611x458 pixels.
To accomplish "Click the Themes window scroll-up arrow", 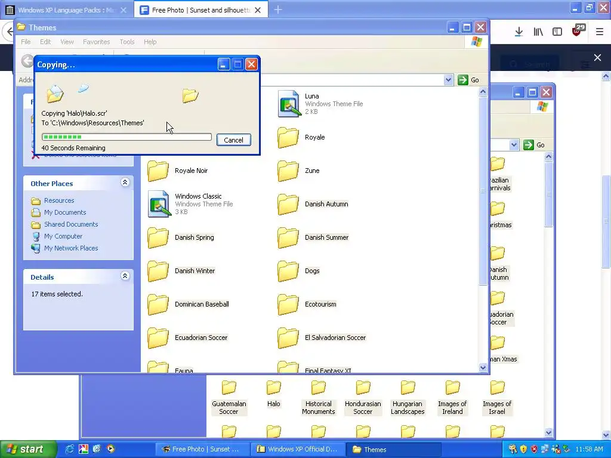I will coord(483,92).
